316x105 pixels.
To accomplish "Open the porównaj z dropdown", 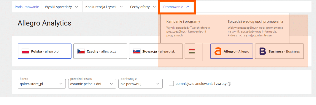I will (140, 84).
